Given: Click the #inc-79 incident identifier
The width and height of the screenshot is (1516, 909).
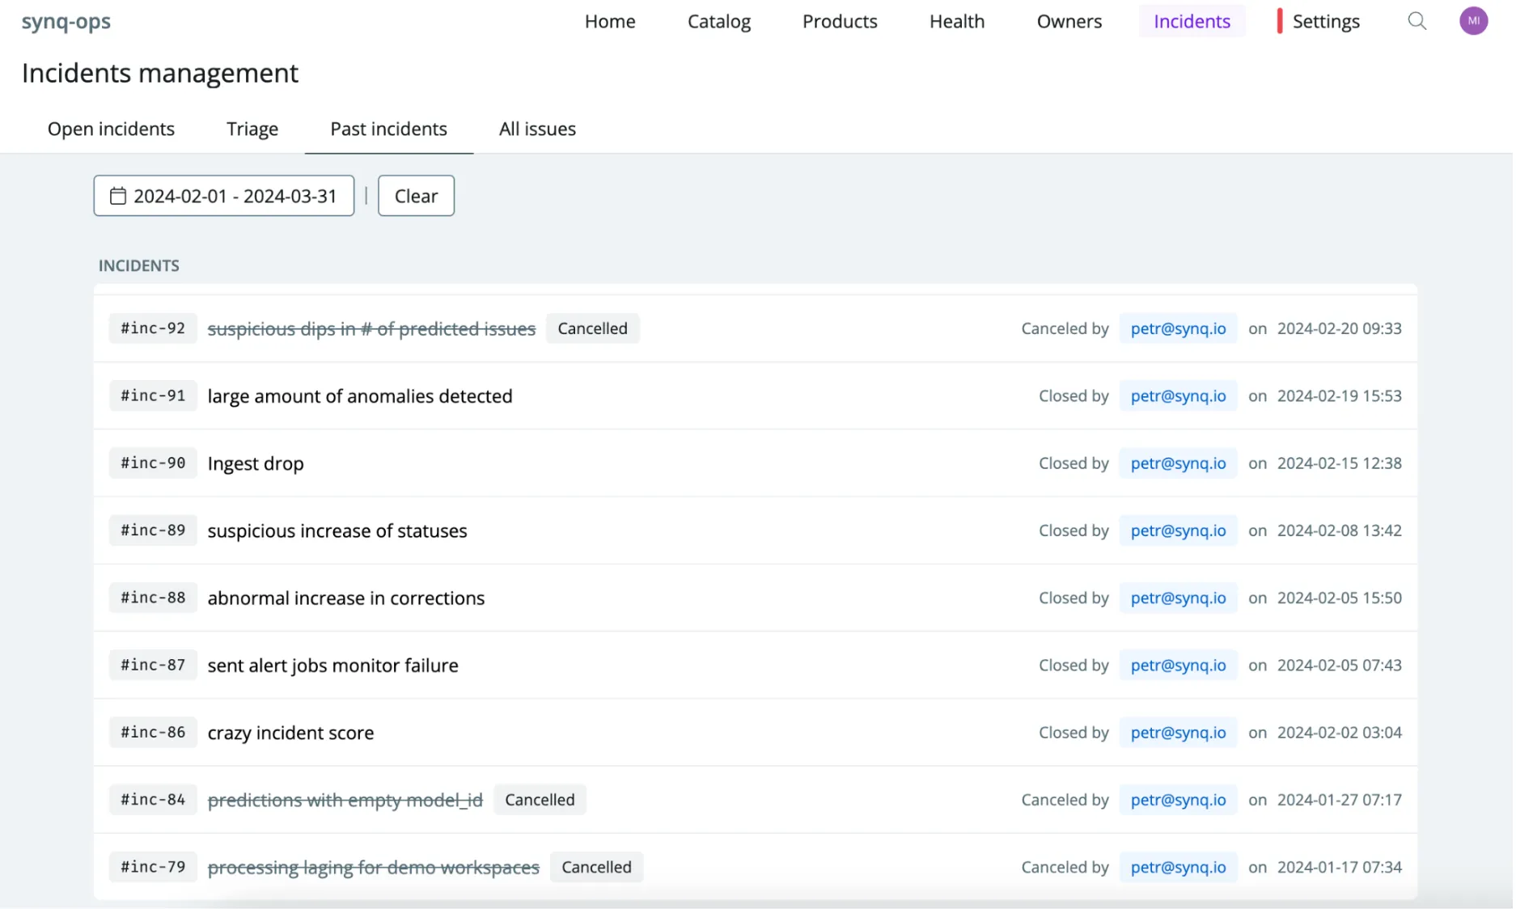Looking at the screenshot, I should 152,866.
